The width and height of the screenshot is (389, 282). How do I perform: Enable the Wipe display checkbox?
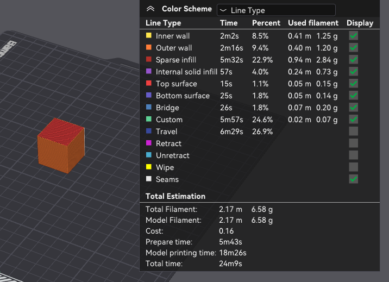[353, 167]
